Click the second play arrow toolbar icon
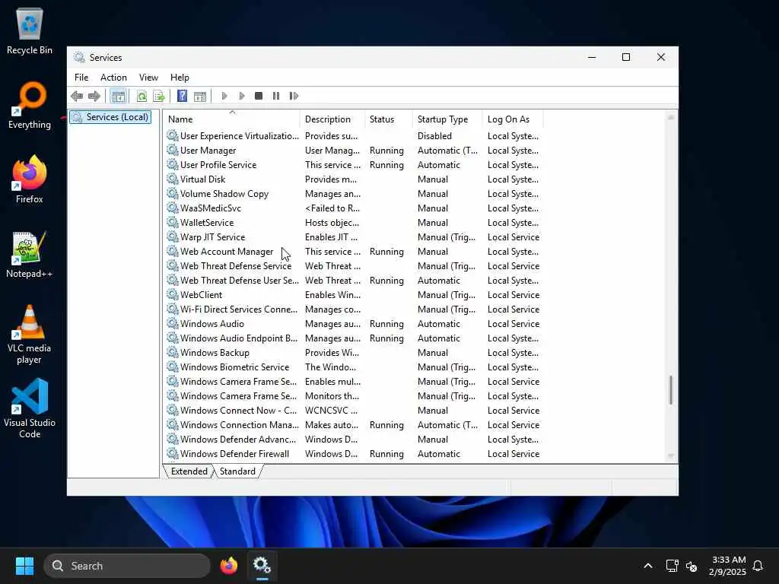 pyautogui.click(x=241, y=96)
